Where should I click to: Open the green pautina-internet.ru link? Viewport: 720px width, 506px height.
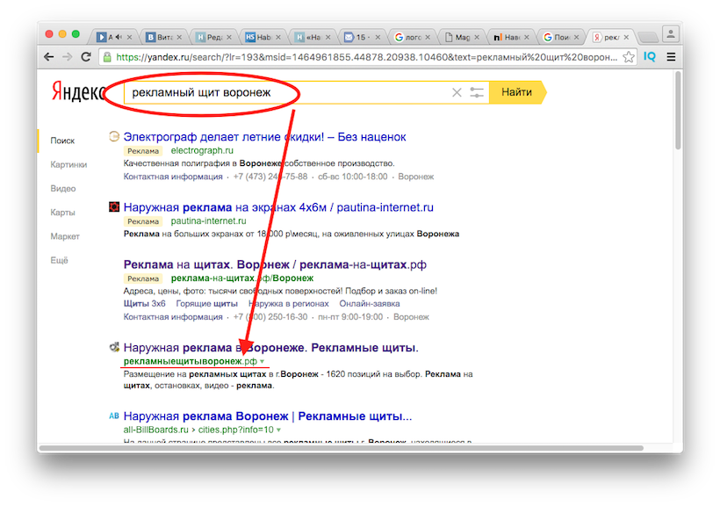208,220
